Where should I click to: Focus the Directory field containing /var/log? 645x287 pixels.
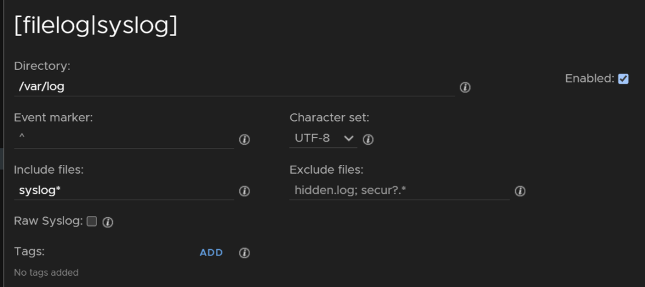coord(234,87)
